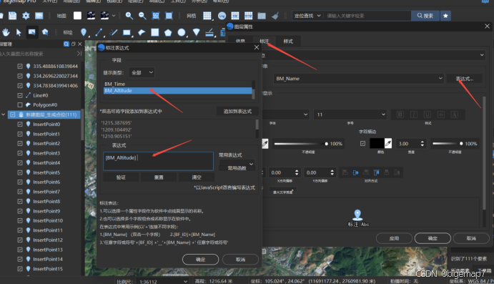Select the circle drawing tool
The image size is (494, 284).
tap(182, 32)
